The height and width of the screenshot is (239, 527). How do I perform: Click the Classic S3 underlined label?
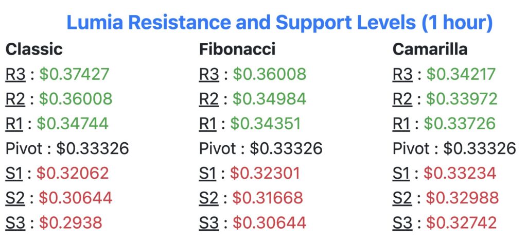[15, 223]
